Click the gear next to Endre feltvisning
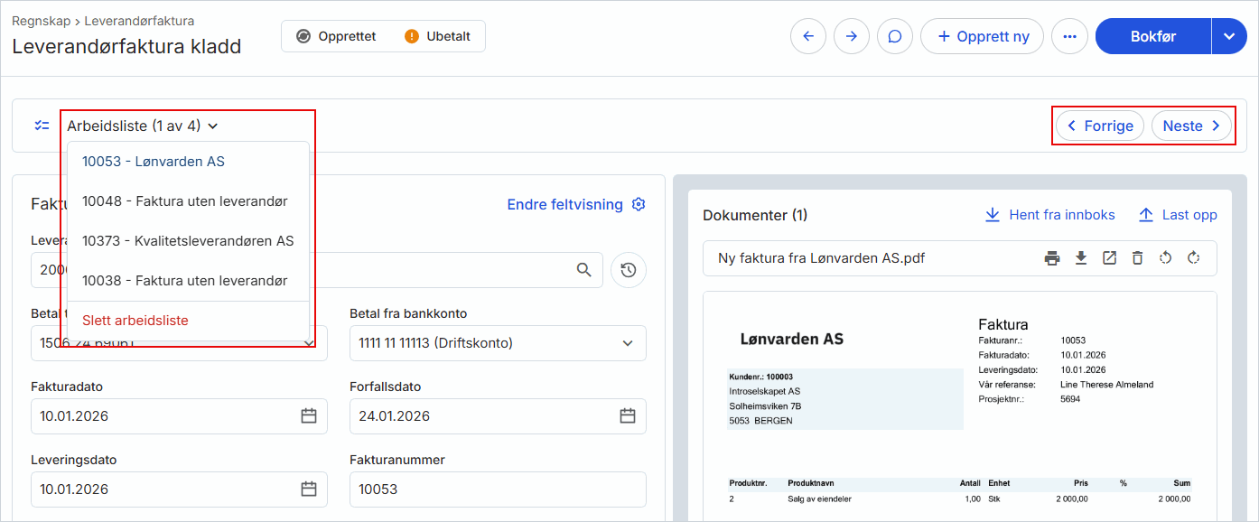Viewport: 1259px width, 522px height. coord(639,204)
